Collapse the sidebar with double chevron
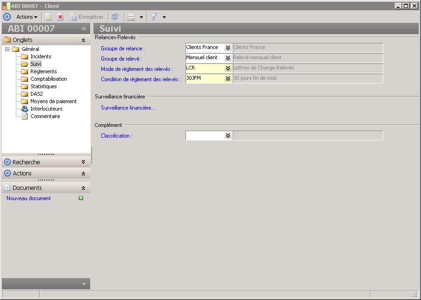Viewport: 421px width, 300px height. click(84, 28)
